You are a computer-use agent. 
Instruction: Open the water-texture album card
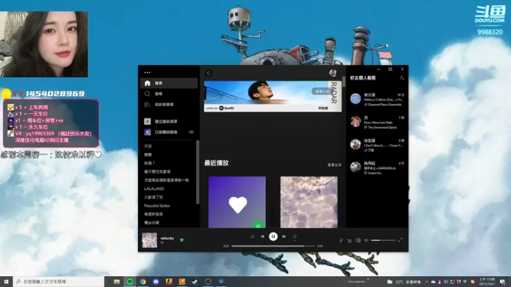pyautogui.click(x=309, y=202)
